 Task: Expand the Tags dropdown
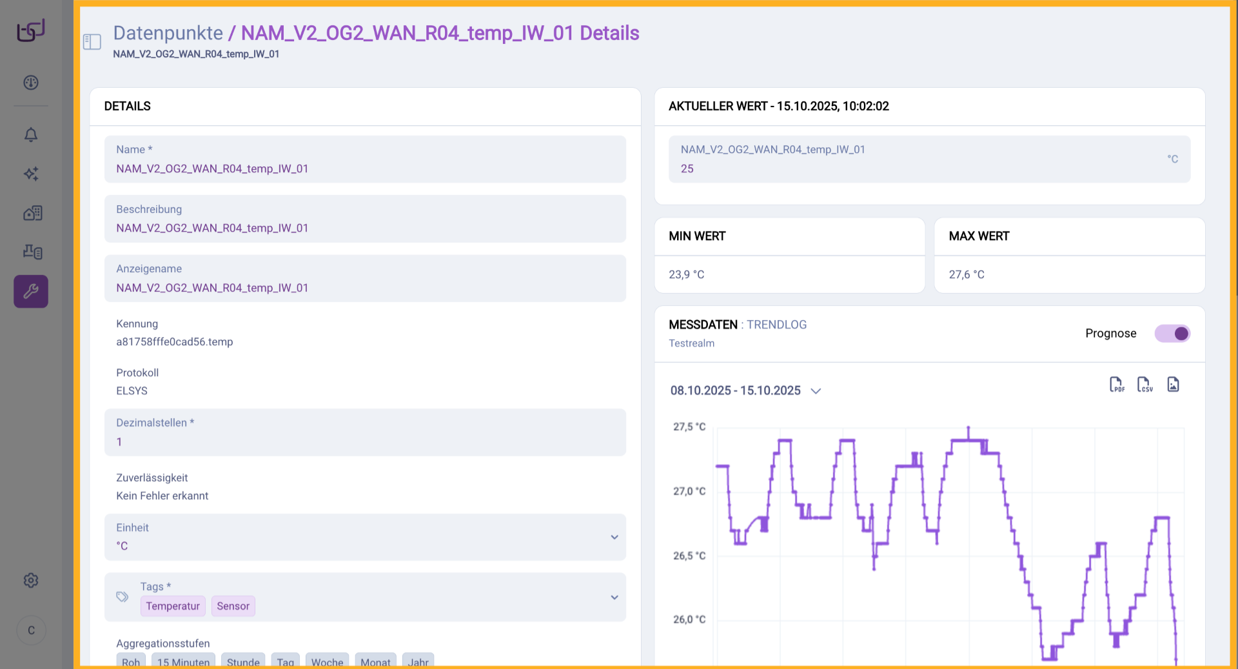coord(614,597)
